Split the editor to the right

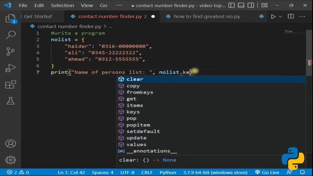pyautogui.click(x=291, y=16)
